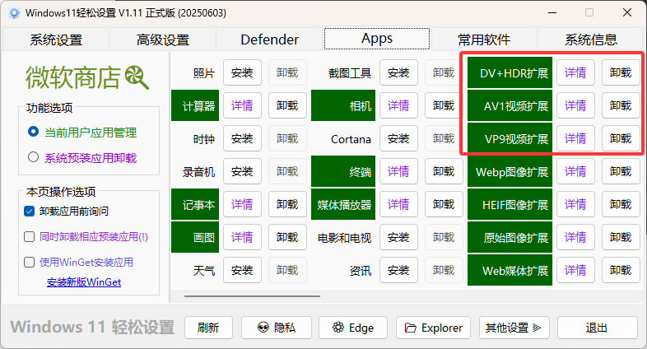Uncheck 卸载应用前询问 checkbox
This screenshot has height=349, width=647.
pos(29,212)
